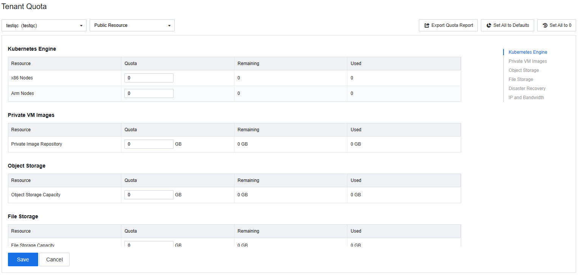This screenshot has width=578, height=275.
Task: Jump to Kubernetes Engine section in sidebar
Action: [x=528, y=52]
